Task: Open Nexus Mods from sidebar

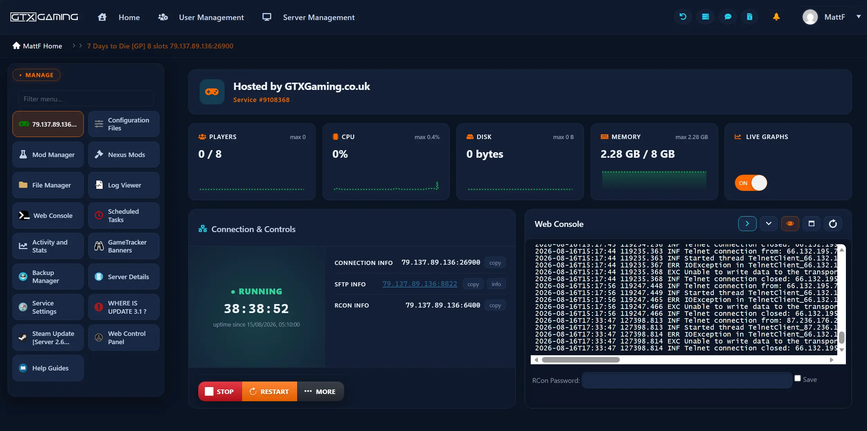Action: 124,155
